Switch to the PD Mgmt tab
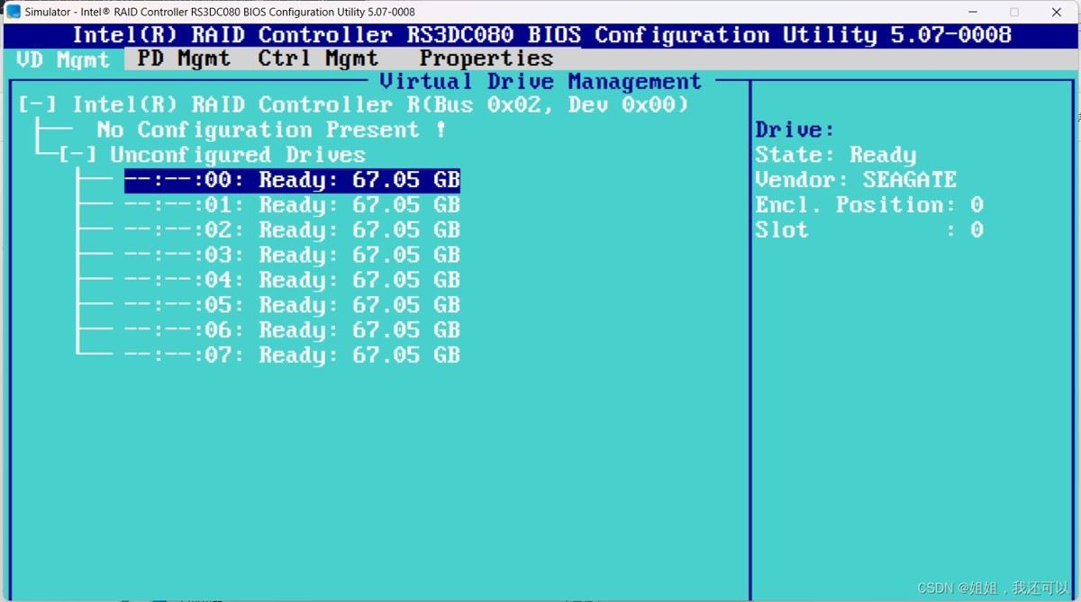The image size is (1081, 602). (184, 59)
